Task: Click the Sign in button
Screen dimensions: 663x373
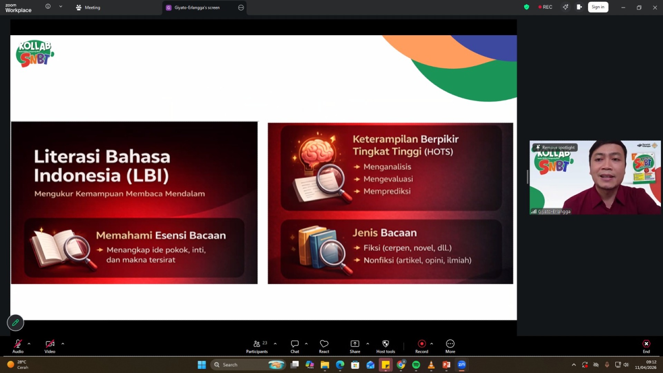Action: [598, 7]
